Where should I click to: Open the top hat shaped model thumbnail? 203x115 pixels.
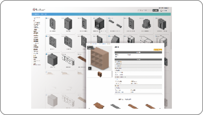146,24
